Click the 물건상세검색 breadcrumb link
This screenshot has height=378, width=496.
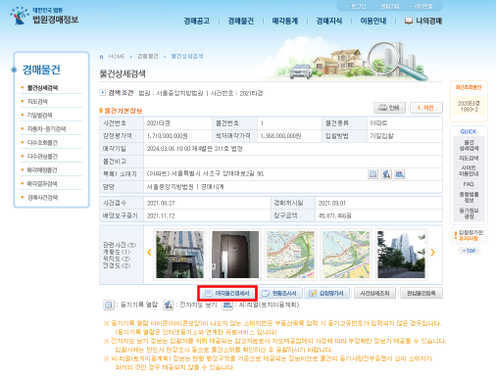click(x=187, y=57)
